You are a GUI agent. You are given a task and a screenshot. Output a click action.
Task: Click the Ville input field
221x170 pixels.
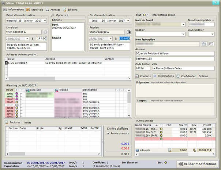tap(183, 68)
